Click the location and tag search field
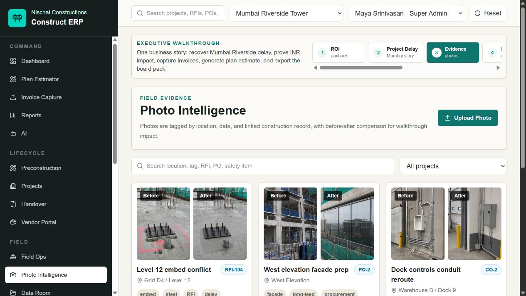 tap(263, 166)
